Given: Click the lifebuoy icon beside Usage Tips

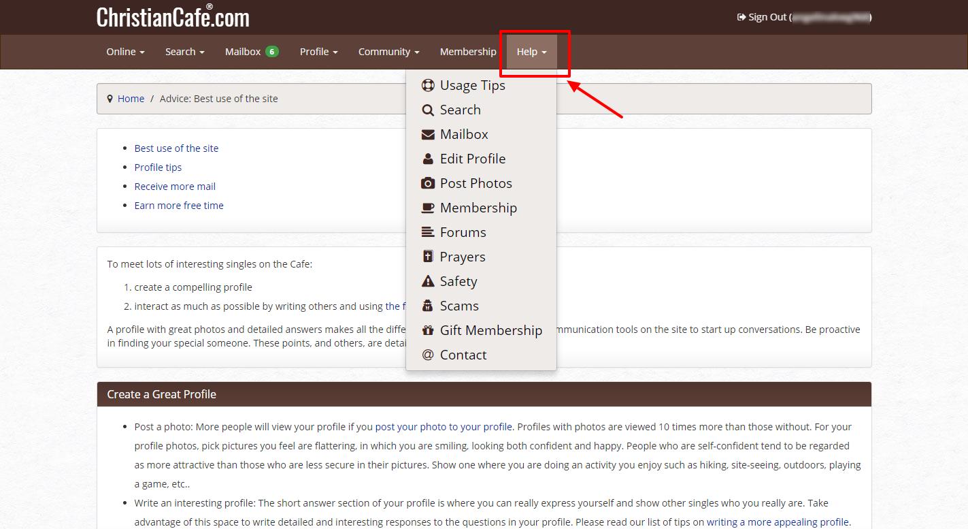Looking at the screenshot, I should click(x=428, y=85).
